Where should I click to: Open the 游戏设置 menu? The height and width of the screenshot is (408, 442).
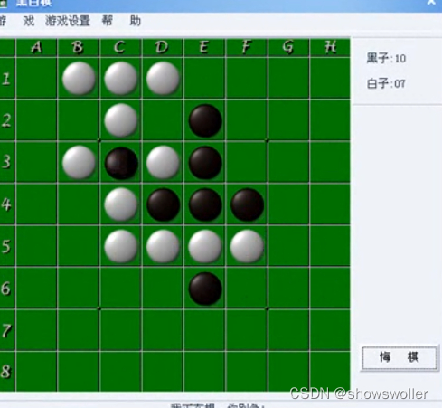tap(68, 21)
